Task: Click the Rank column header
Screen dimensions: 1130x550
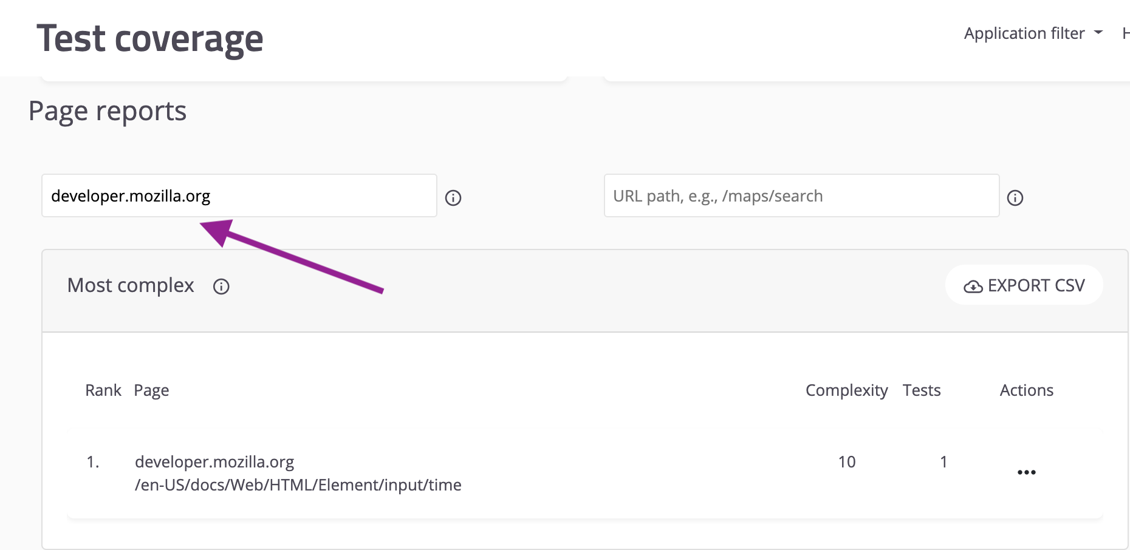Action: coord(103,390)
